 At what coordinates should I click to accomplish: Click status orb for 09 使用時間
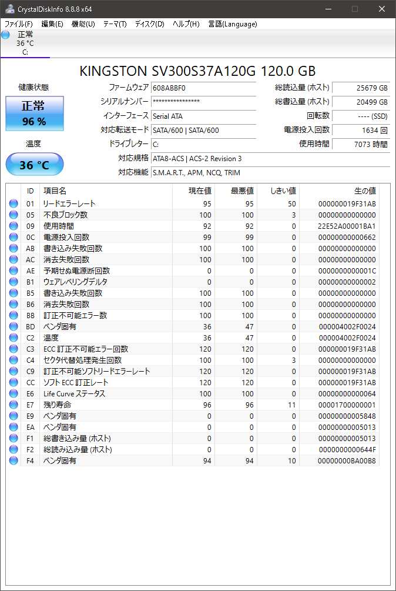coord(14,226)
